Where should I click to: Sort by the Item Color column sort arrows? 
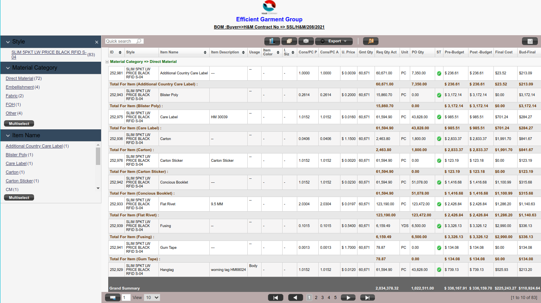click(277, 52)
